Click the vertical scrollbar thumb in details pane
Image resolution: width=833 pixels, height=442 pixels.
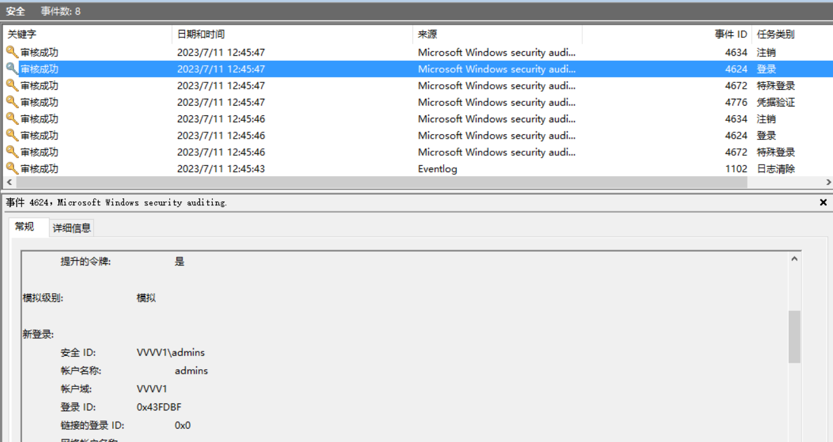click(794, 336)
